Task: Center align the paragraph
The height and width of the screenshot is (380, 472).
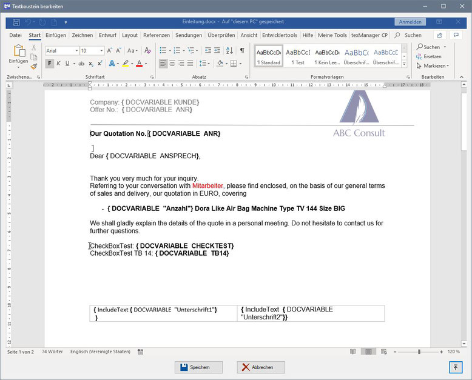Action: click(x=172, y=64)
